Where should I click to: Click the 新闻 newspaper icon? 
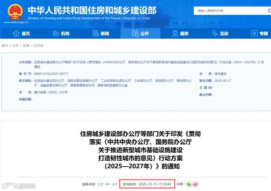click(95, 33)
